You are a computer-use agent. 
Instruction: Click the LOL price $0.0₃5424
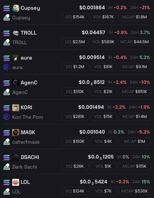(93, 182)
